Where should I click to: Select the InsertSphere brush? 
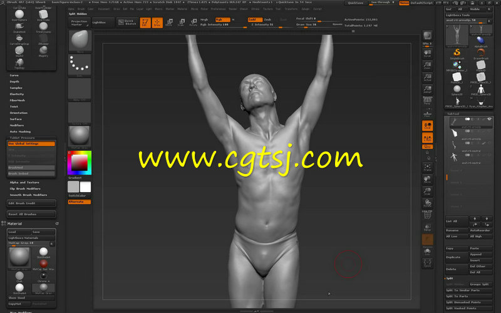[19, 15]
